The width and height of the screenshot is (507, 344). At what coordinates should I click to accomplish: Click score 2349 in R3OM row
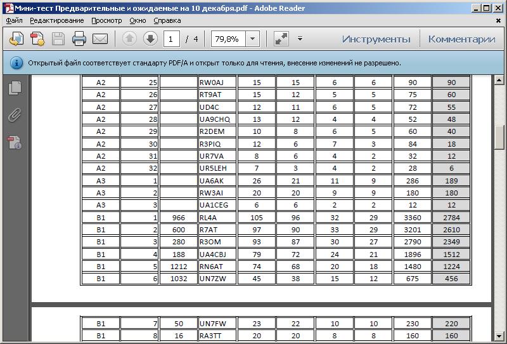(451, 242)
